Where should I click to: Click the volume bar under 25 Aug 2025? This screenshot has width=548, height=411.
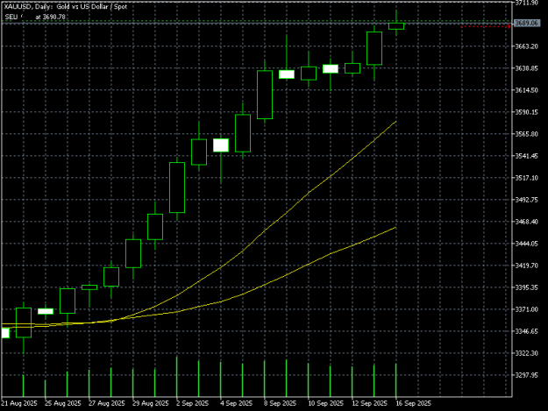pos(45,388)
